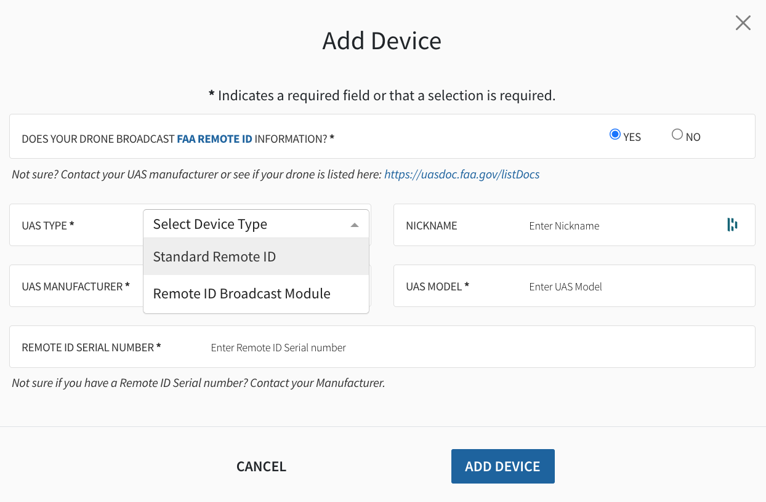Open the uasdoc.faa.gov/listDocs link

pyautogui.click(x=462, y=174)
